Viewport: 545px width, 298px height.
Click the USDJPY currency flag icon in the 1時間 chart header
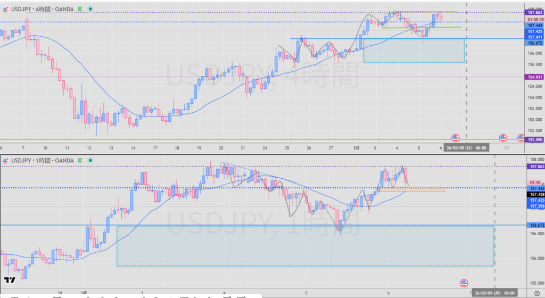click(x=6, y=160)
